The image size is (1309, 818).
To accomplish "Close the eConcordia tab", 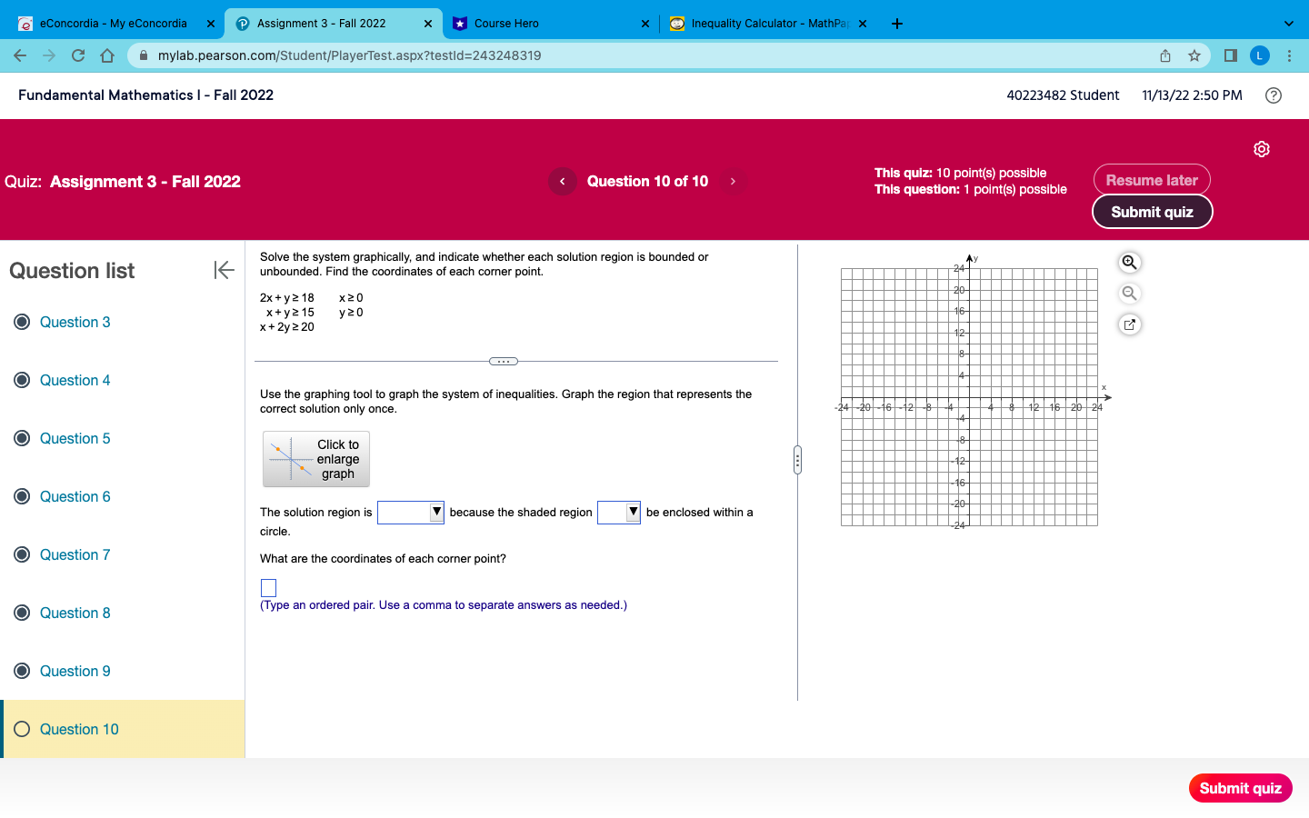I will (211, 24).
